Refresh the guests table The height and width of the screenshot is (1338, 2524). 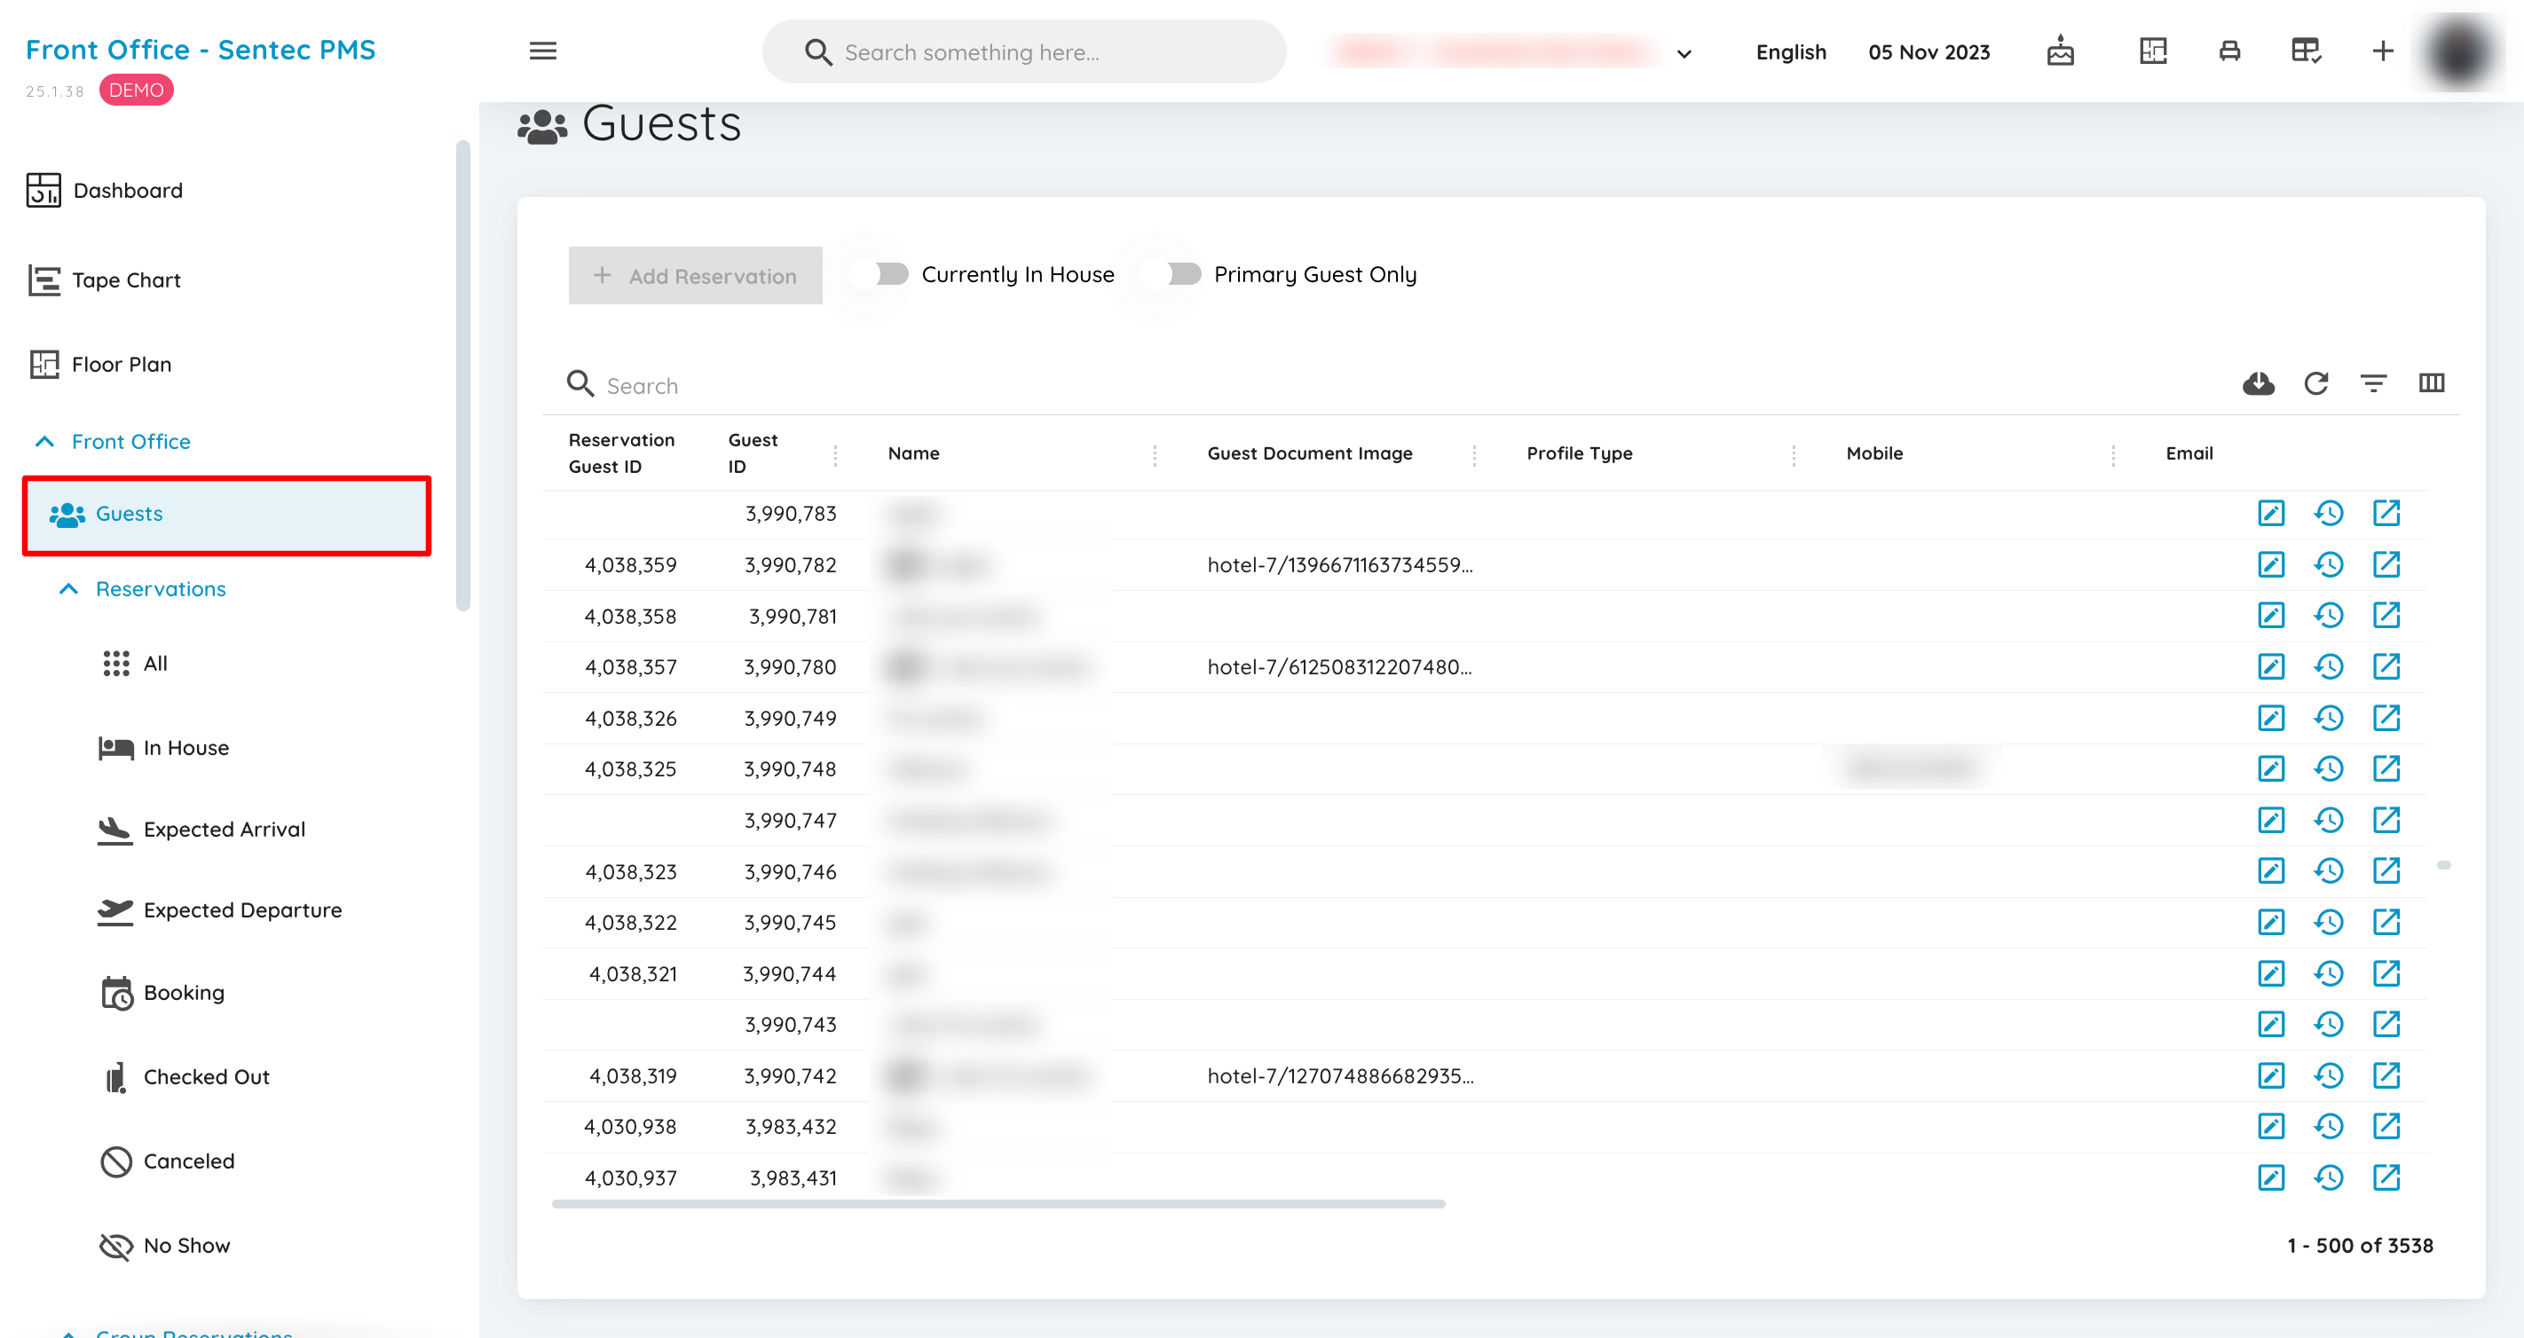[2316, 383]
